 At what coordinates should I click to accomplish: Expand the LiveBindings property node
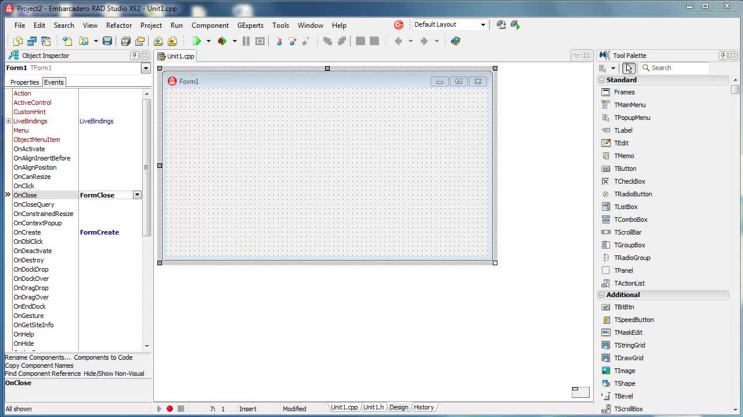click(x=8, y=121)
